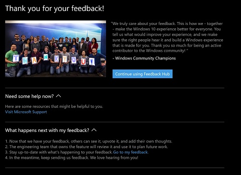
Task: Click the 'We truly care' quote paragraph
Action: pos(168,37)
